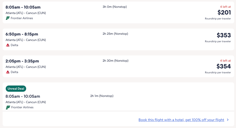Click Delta logo on 2:05pm flight
Viewport: 236px width, 128px height.
pos(8,72)
